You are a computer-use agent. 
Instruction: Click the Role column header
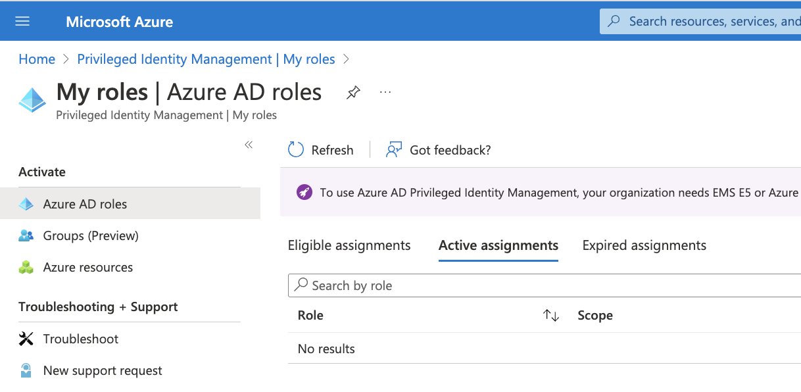click(x=310, y=315)
